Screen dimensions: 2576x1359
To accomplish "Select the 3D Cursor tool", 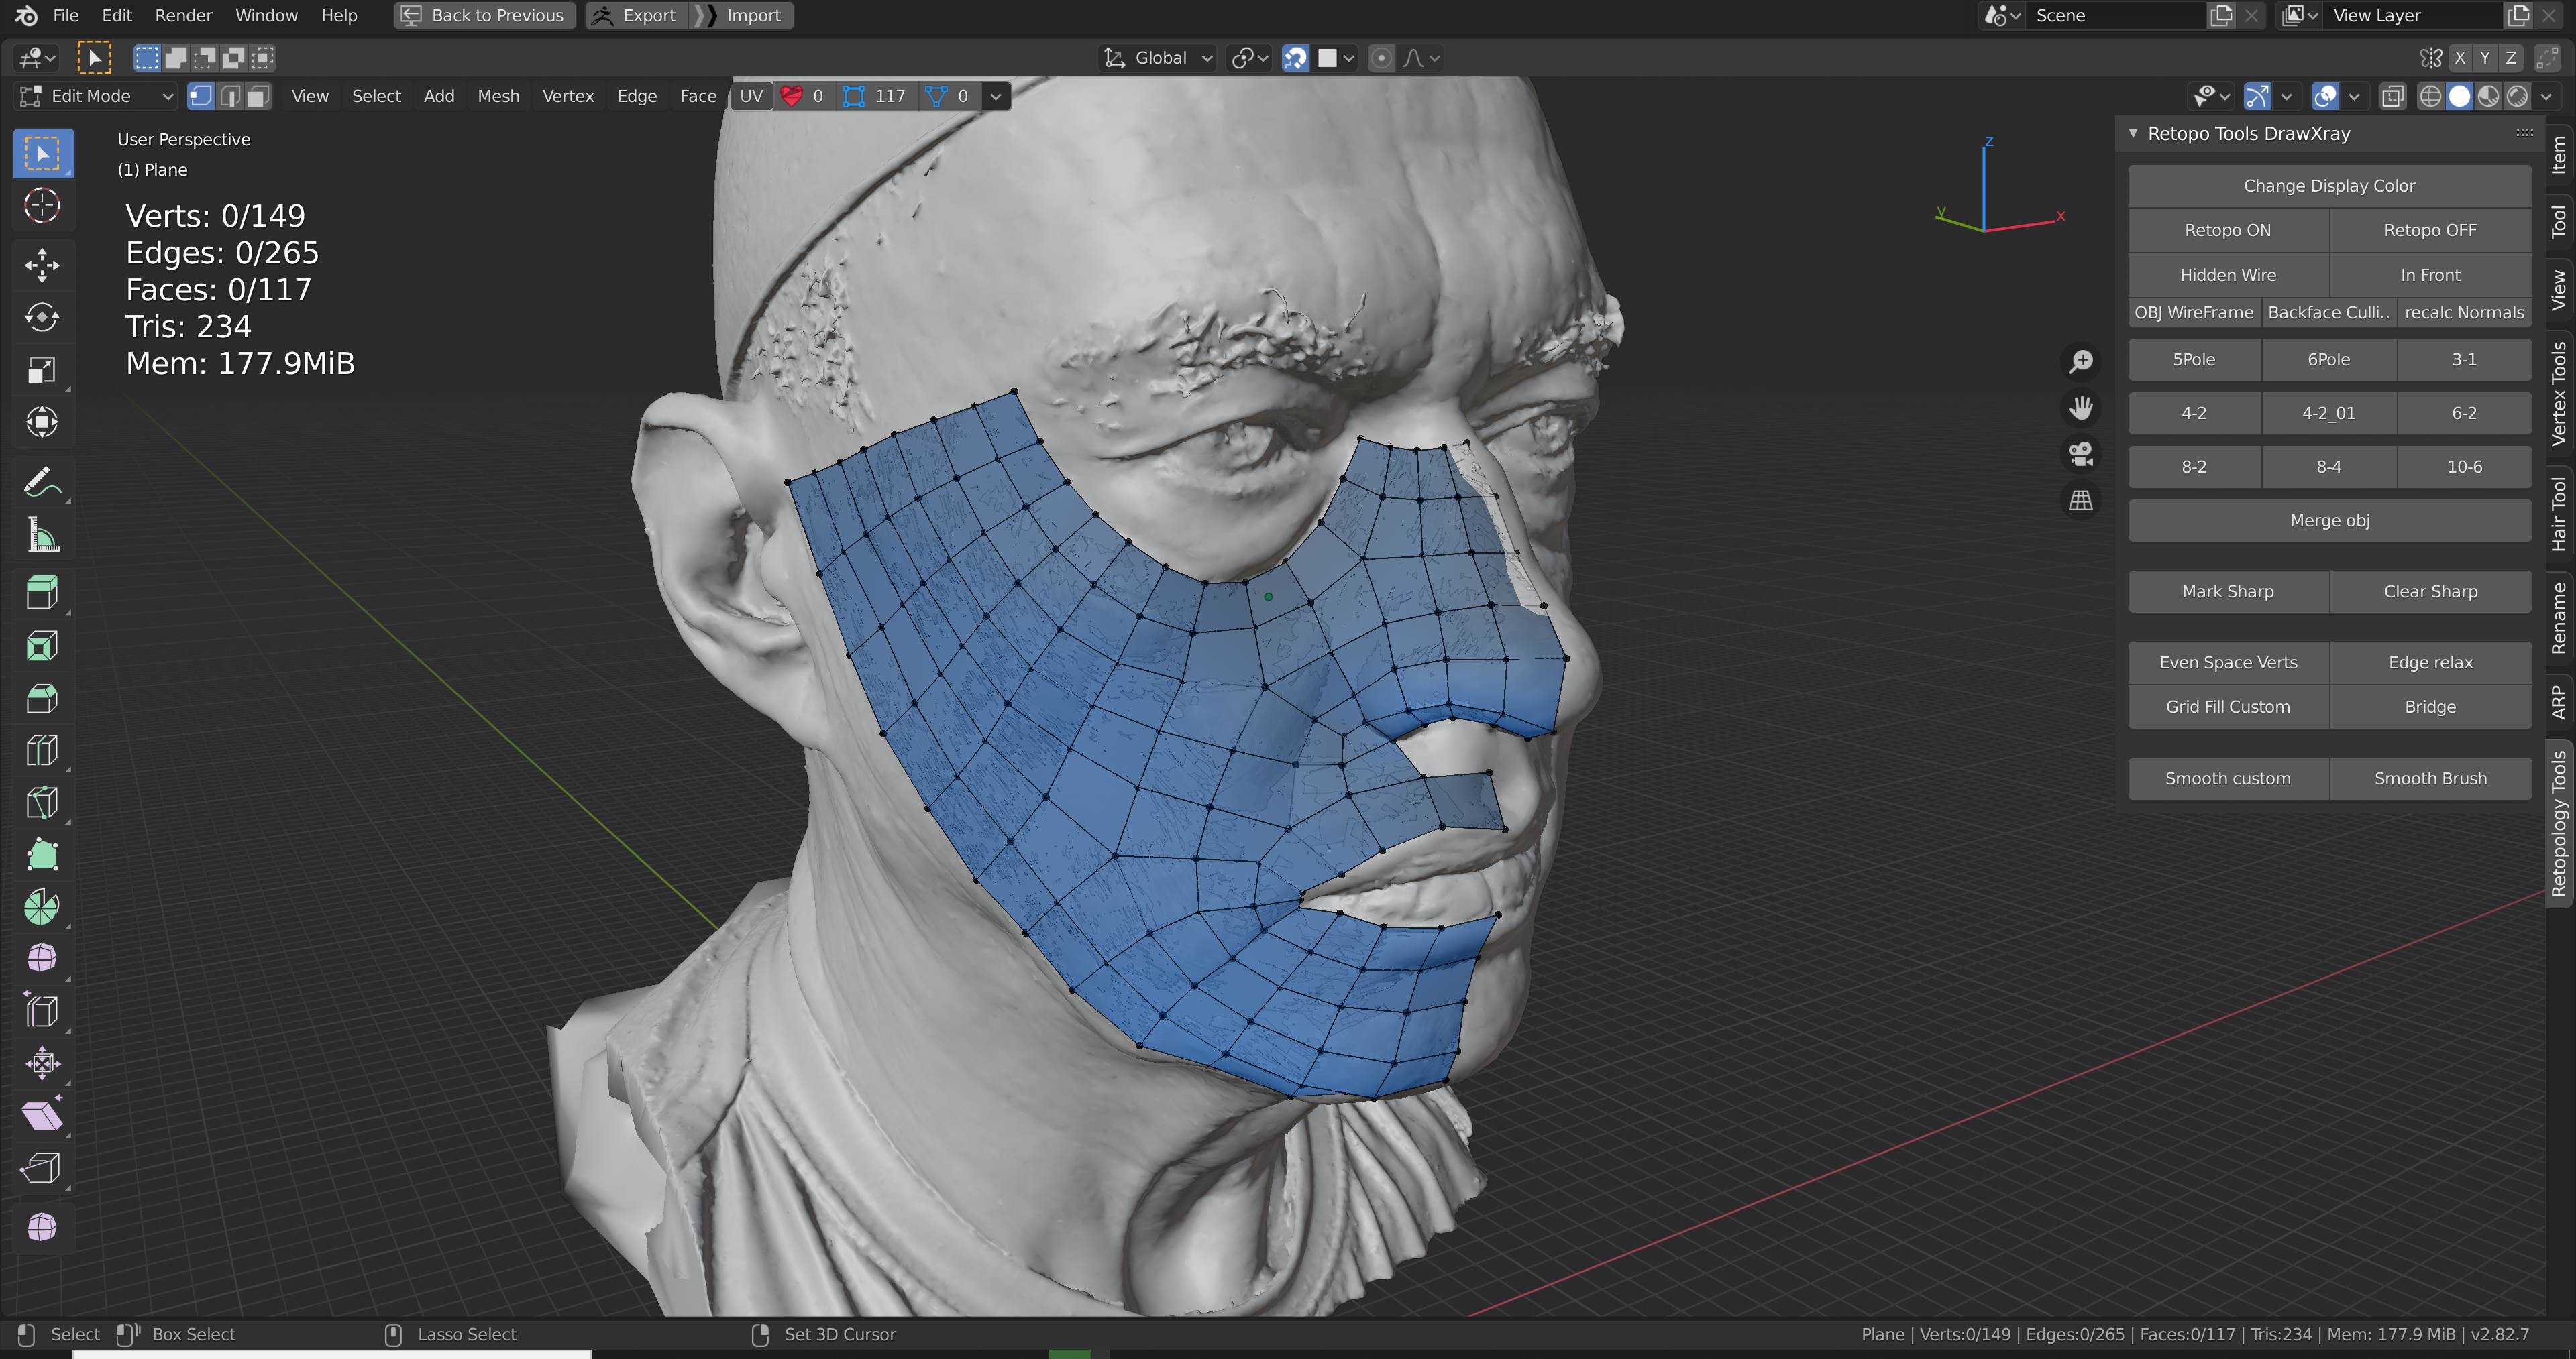I will click(42, 206).
